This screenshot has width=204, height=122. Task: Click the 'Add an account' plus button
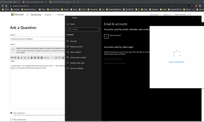tap(106, 36)
